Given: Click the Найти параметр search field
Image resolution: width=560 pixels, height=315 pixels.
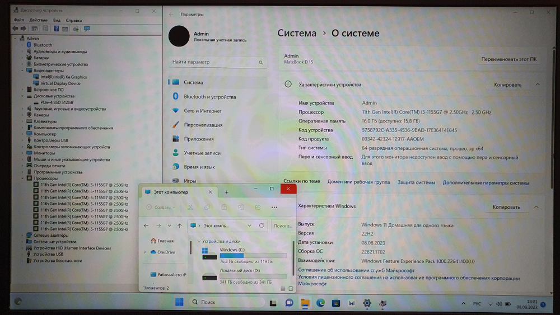Looking at the screenshot, I should pos(217,62).
